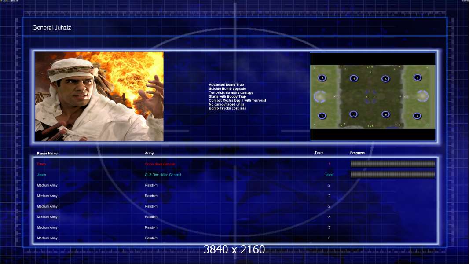The image size is (469, 264).
Task: Pick start position 6 on the minimap
Action: tap(386, 114)
